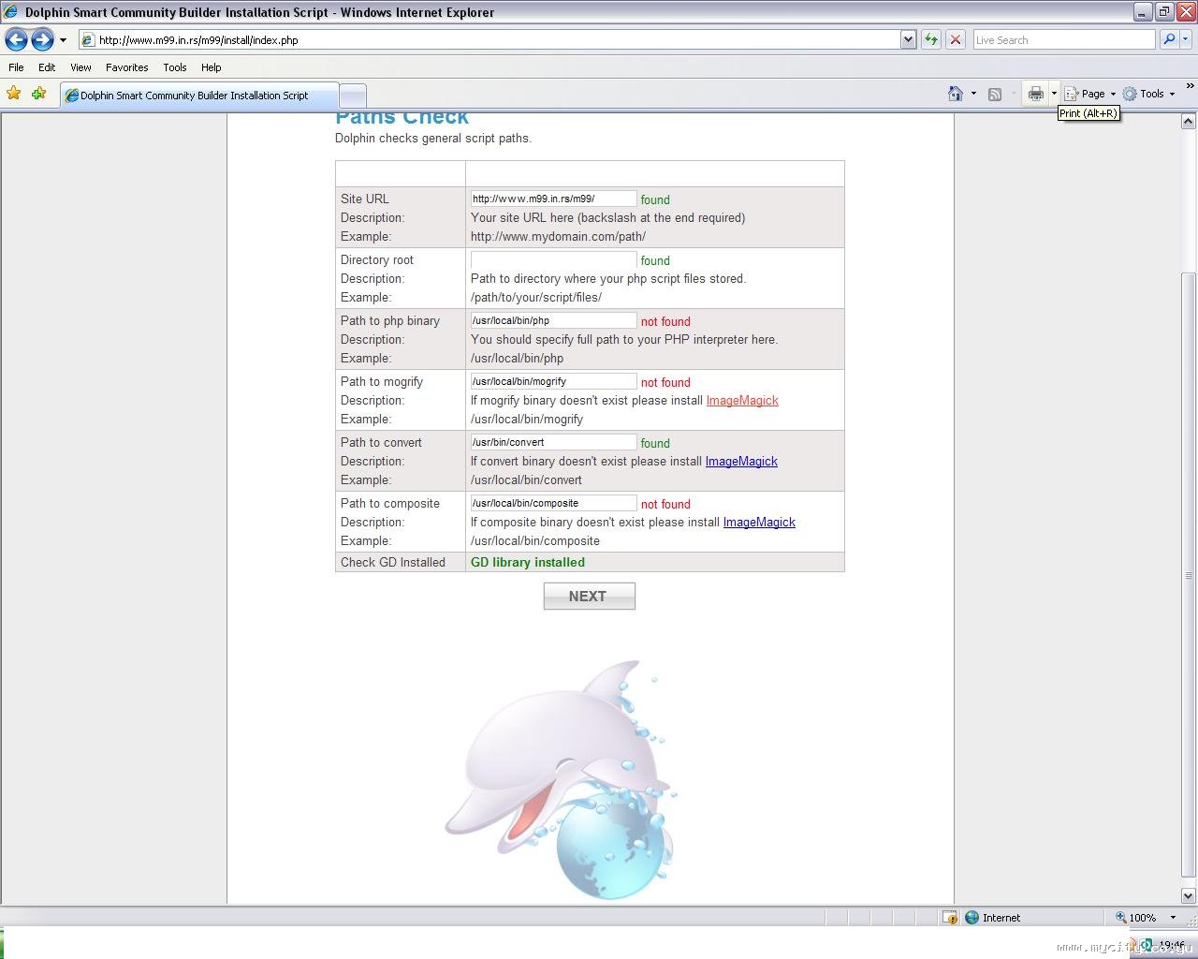Expand the address bar history dropdown
Image resolution: width=1198 pixels, height=959 pixels.
[908, 40]
